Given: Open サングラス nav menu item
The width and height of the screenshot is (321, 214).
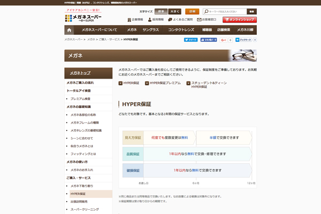Looking at the screenshot, I should pos(151,30).
